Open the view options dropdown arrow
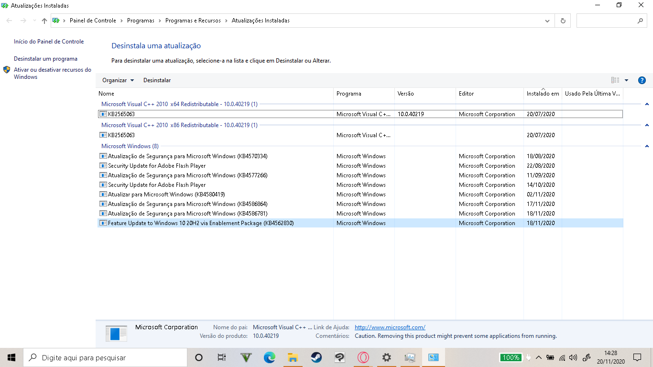Screen dimensions: 653x367 point(626,80)
